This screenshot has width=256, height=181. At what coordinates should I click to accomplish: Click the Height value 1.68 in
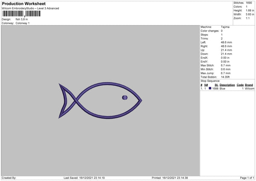tap(250, 10)
